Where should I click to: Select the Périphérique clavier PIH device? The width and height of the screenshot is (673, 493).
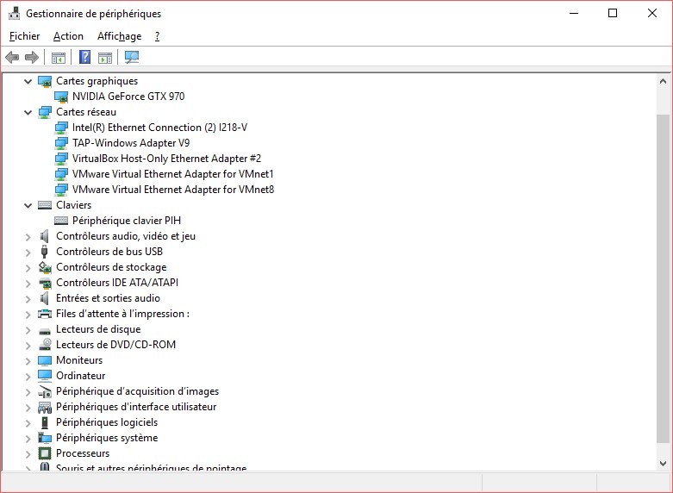point(126,221)
